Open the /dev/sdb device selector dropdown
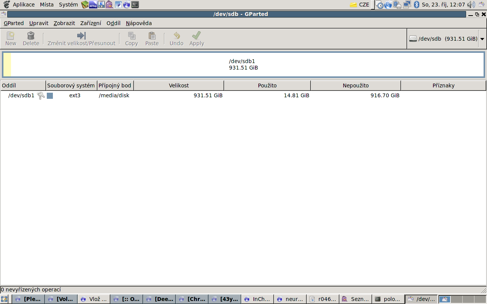487x304 pixels. click(x=447, y=39)
